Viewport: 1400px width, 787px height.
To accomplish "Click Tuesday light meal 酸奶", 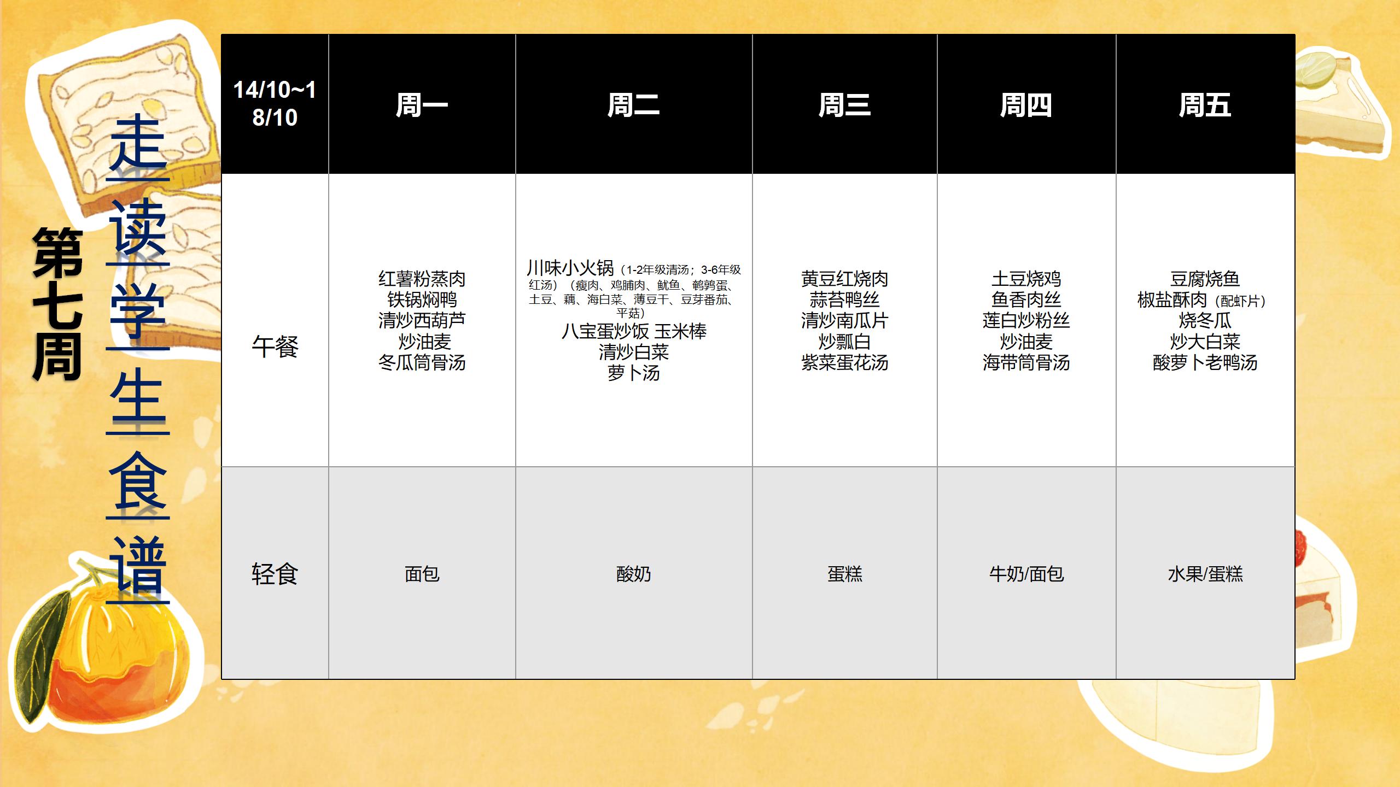I will [633, 574].
